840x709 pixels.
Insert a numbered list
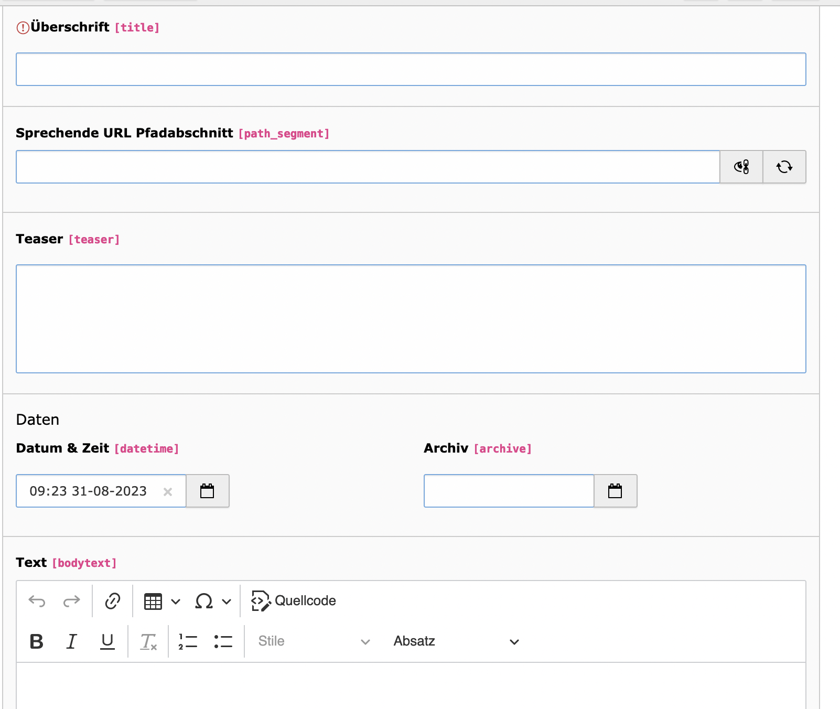(x=188, y=641)
